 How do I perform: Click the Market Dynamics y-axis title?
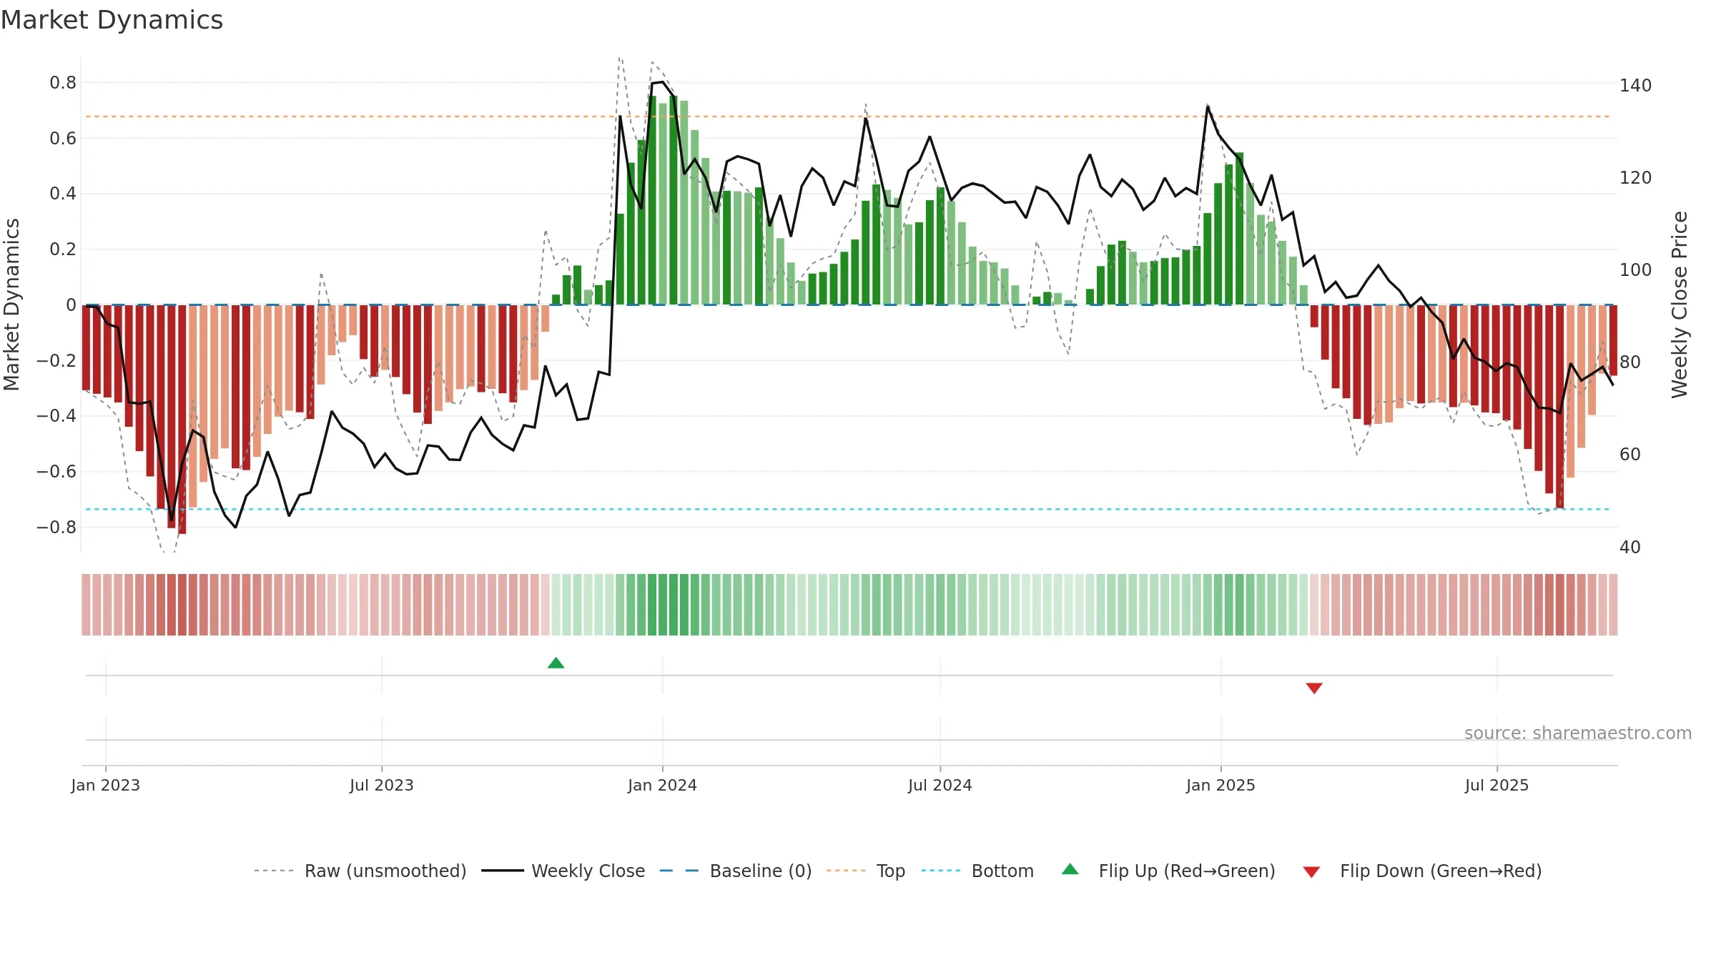click(x=11, y=305)
